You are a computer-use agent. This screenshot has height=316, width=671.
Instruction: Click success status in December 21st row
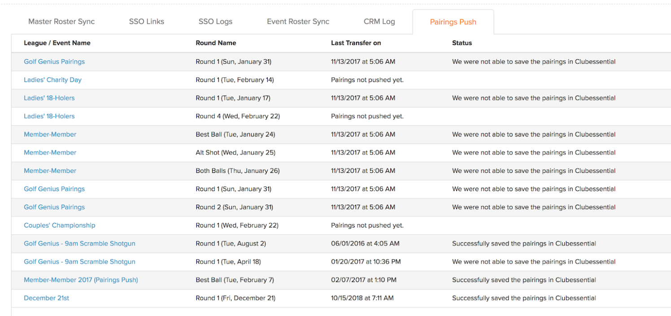coord(524,298)
